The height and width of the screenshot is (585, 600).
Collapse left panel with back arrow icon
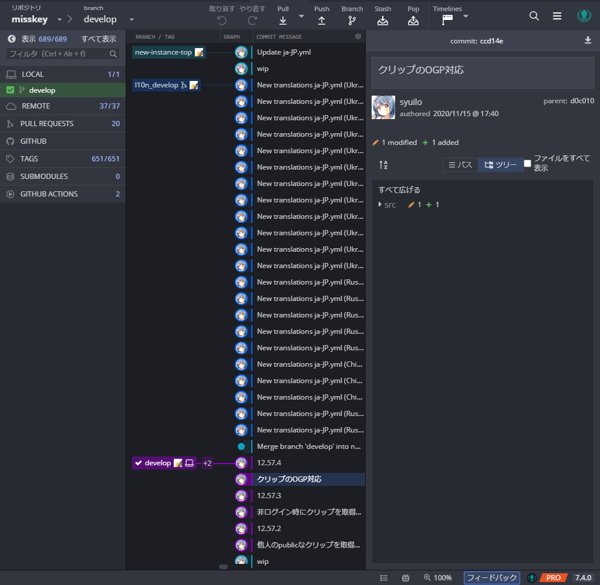(x=12, y=39)
